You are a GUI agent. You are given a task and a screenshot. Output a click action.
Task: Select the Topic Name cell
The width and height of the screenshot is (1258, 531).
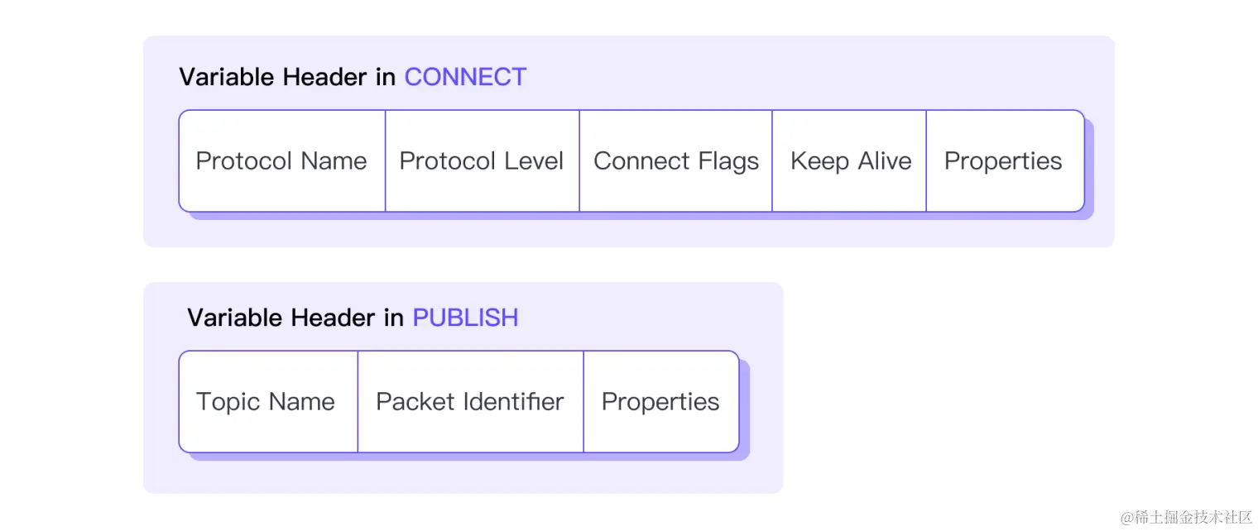[x=268, y=401]
